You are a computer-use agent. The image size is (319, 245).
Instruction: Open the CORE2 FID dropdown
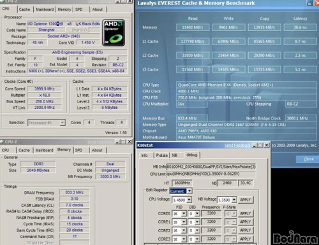click(x=184, y=230)
